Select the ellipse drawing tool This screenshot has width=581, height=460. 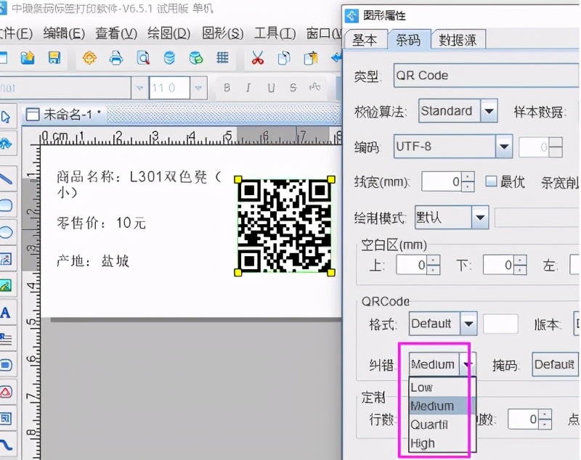7,232
